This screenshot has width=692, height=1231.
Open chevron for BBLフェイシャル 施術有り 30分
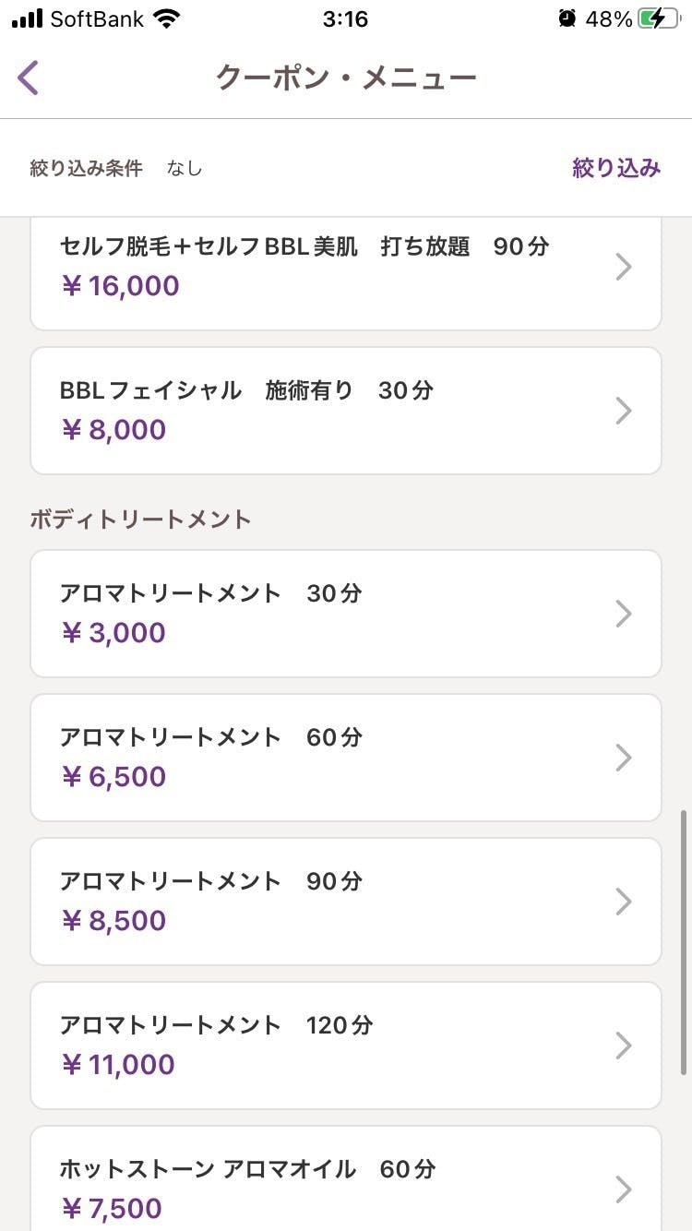point(624,411)
